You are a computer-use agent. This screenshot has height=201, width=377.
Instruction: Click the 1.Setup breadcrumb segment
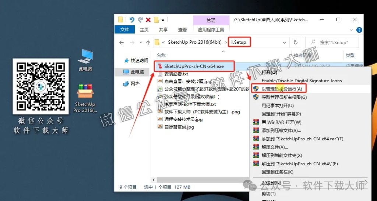(x=239, y=42)
